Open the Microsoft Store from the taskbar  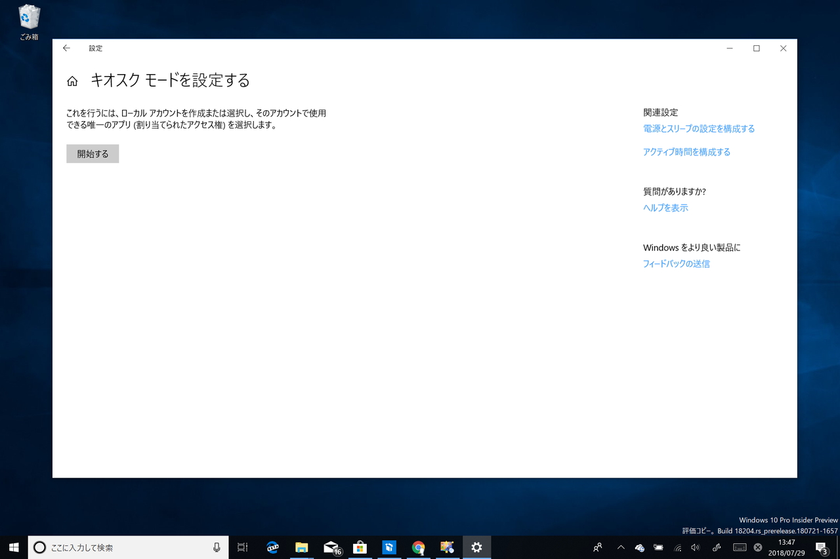point(360,547)
